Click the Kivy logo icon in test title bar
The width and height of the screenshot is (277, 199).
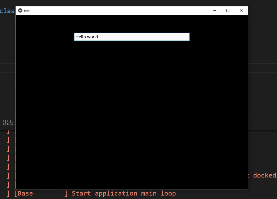pos(20,10)
